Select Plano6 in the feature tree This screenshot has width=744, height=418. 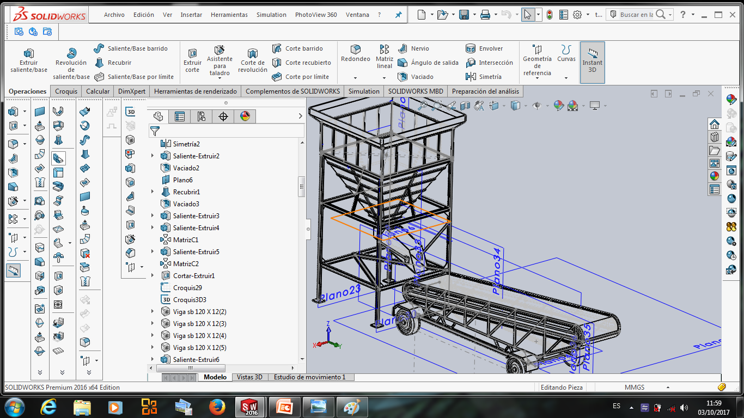click(183, 180)
